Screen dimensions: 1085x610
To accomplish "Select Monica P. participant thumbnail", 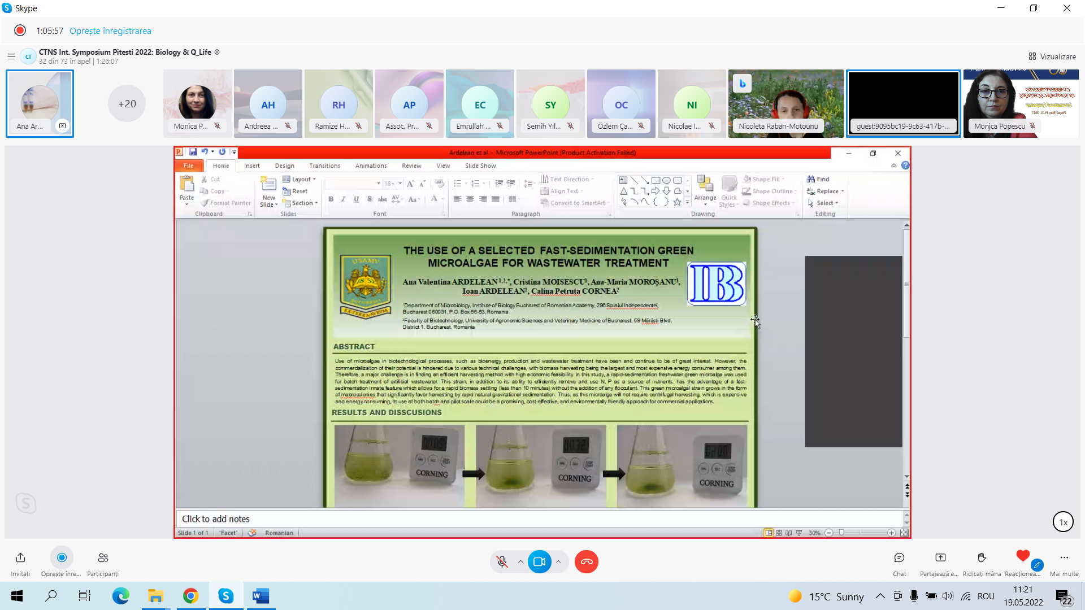I will click(x=197, y=103).
